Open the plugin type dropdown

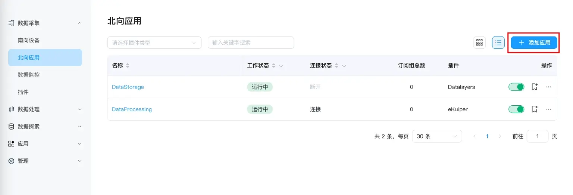(x=154, y=43)
